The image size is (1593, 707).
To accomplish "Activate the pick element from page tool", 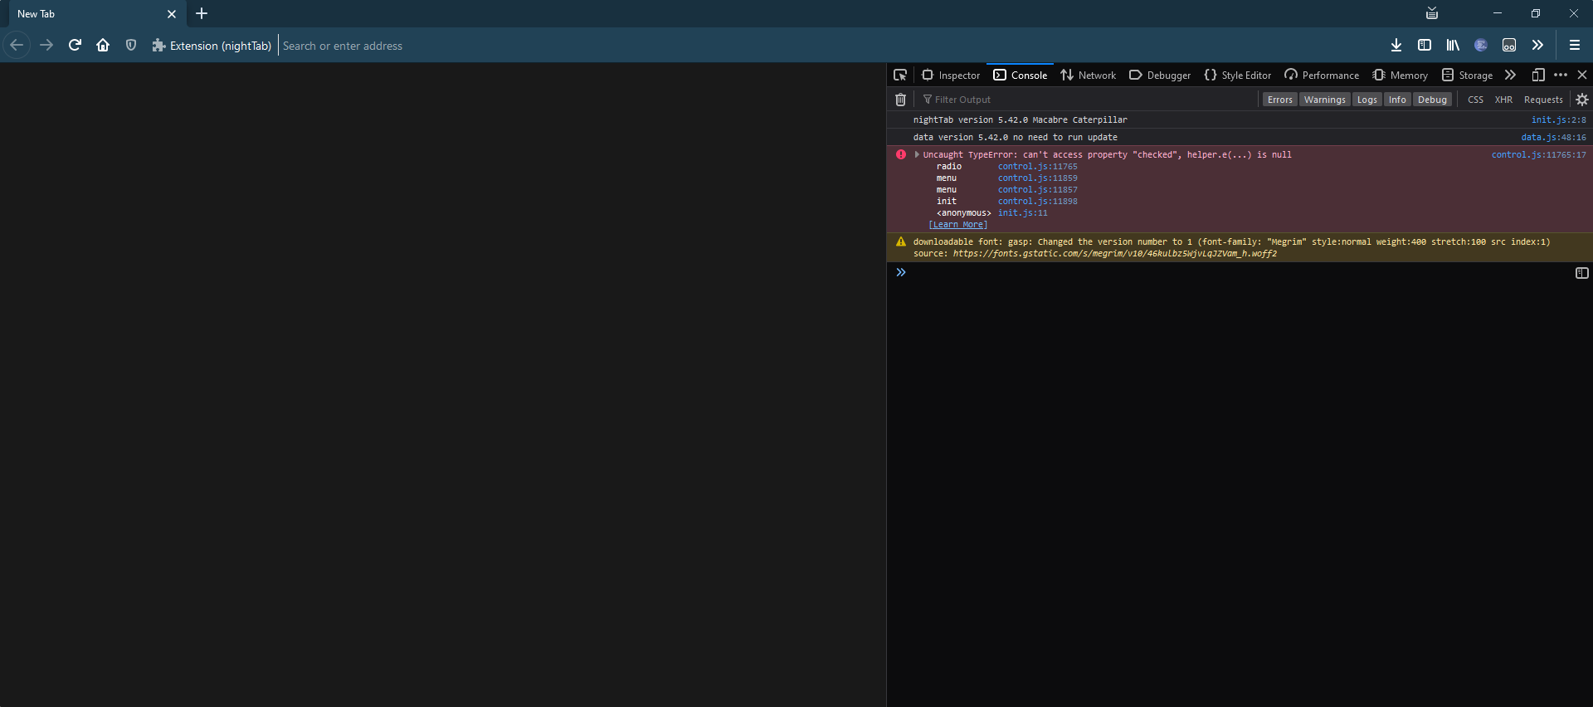I will pos(900,75).
